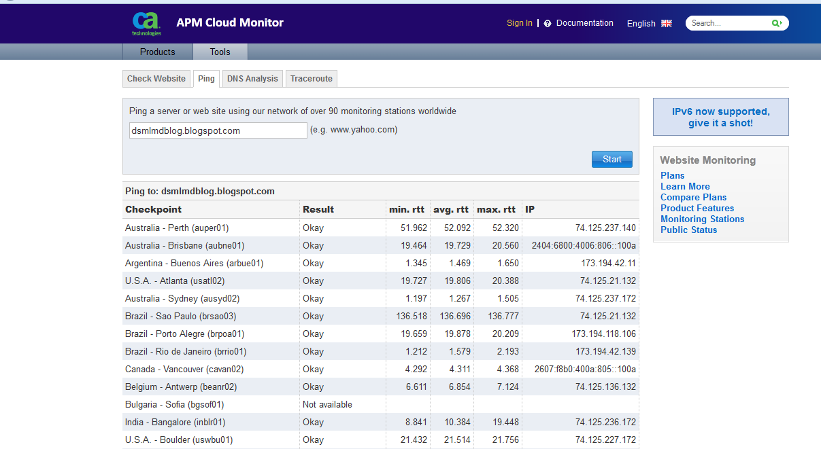Screen dimensions: 821x449
Task: Click the Documentation help icon
Action: [548, 23]
